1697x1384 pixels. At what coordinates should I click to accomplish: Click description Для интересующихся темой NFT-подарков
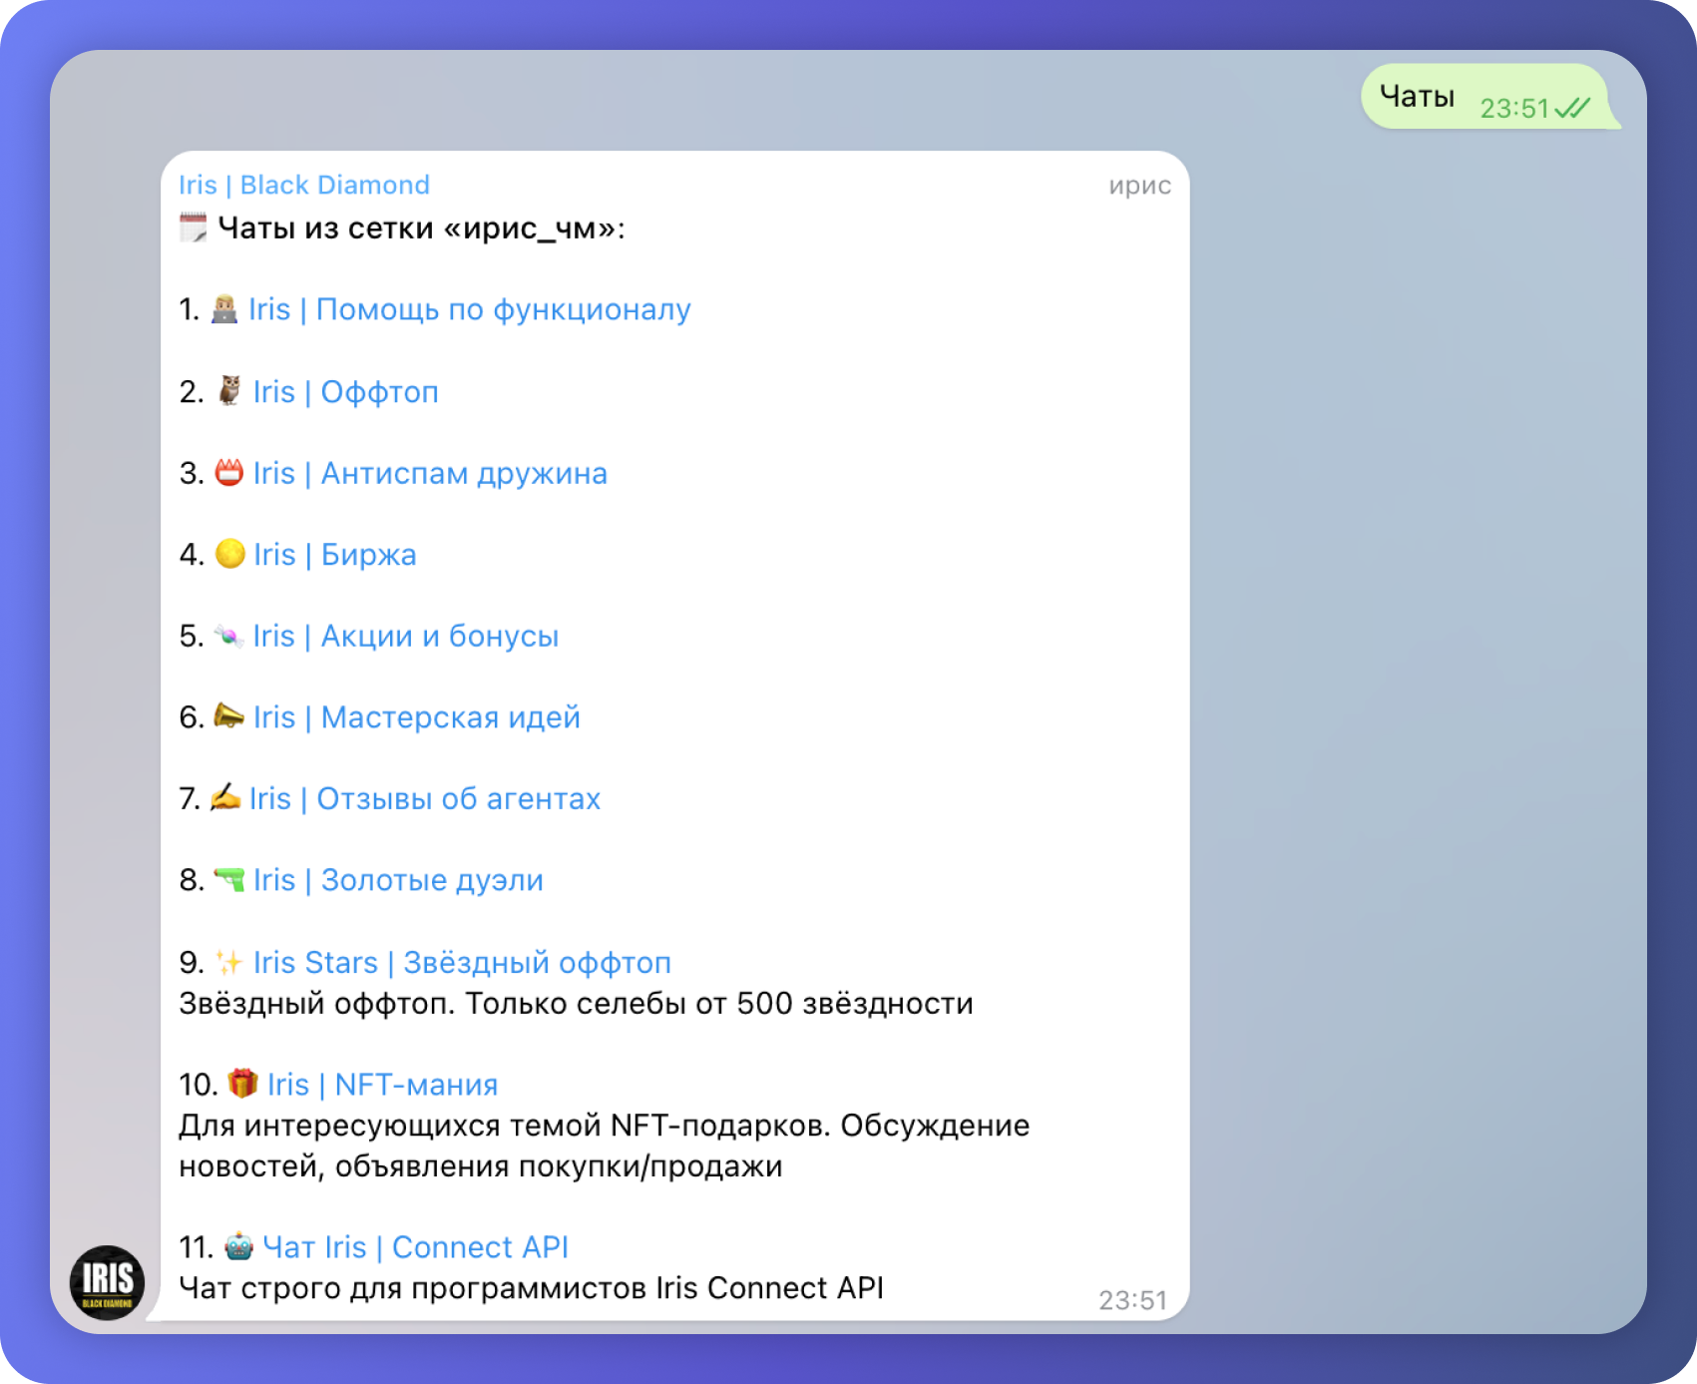[x=605, y=1146]
